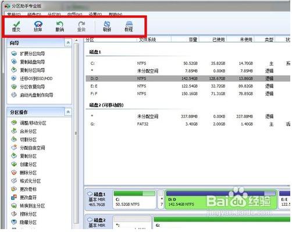Collapse the 向导 panel with its chevron
The image size is (292, 232).
[68, 42]
